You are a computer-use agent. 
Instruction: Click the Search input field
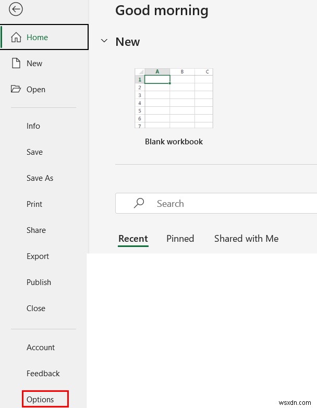pyautogui.click(x=216, y=203)
